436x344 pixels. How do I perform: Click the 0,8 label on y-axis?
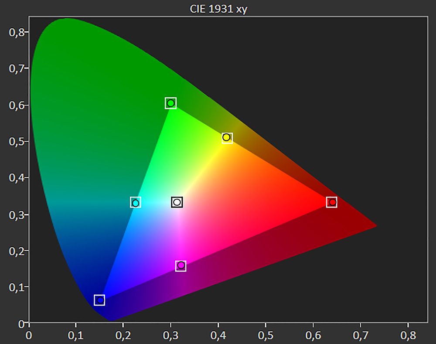[x=17, y=32]
